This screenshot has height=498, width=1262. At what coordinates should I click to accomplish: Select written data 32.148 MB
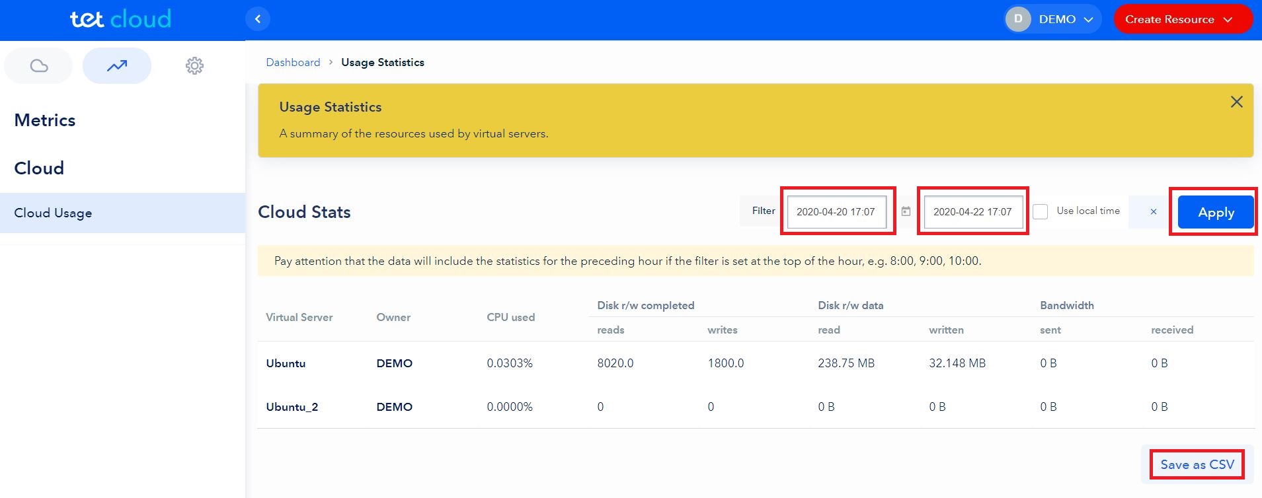click(x=957, y=363)
